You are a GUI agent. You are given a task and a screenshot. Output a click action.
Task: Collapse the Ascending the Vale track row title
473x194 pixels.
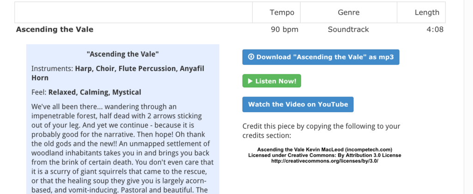(x=55, y=30)
